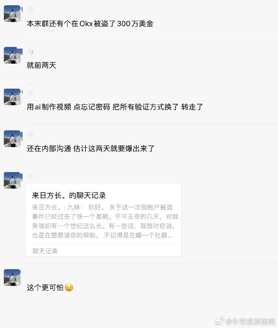Click blurred sender name above the Okx message

(30, 10)
